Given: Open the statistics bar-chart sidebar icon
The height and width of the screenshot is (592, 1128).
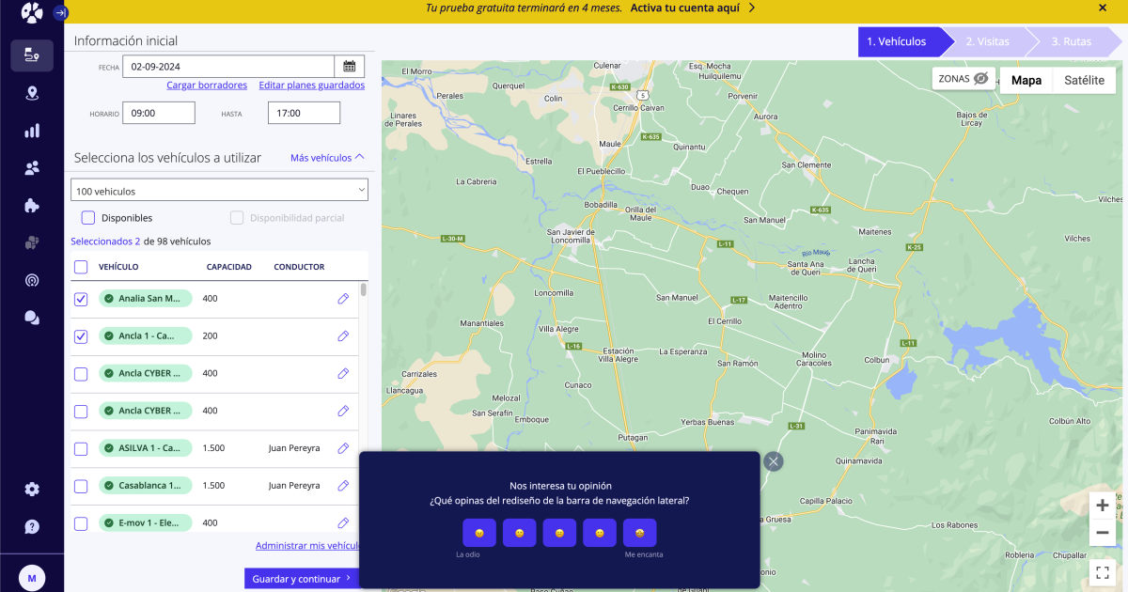Looking at the screenshot, I should tap(31, 130).
